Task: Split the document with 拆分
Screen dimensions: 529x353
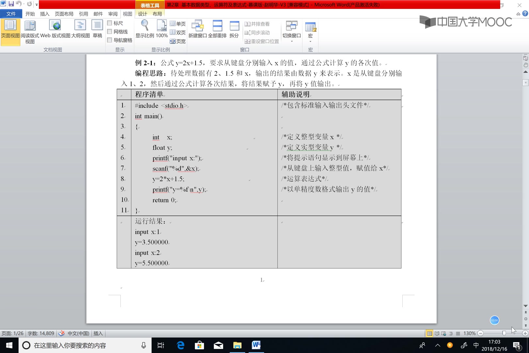Action: coord(234,29)
